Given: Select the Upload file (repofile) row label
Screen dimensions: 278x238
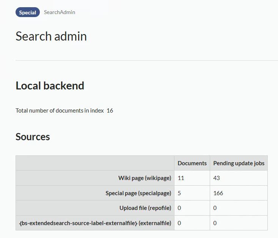Looking at the screenshot, I should [x=145, y=208].
